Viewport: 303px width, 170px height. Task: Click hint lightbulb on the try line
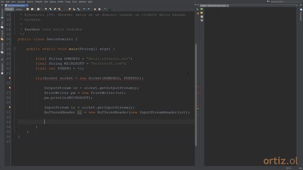coord(9,78)
